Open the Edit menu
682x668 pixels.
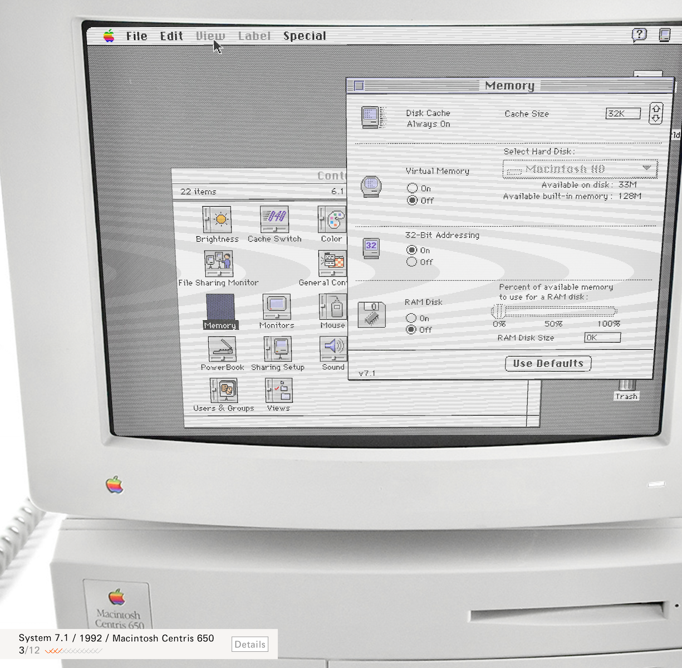click(171, 36)
